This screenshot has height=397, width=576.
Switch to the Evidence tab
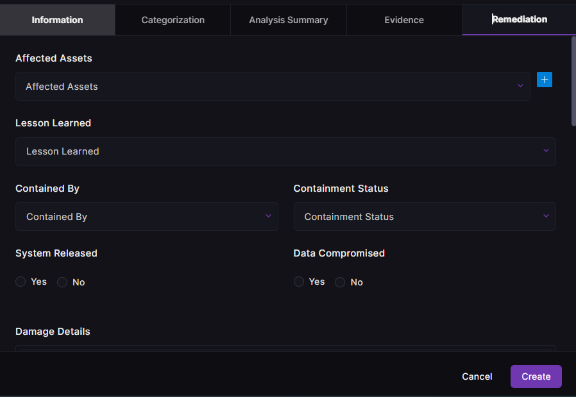click(x=404, y=20)
